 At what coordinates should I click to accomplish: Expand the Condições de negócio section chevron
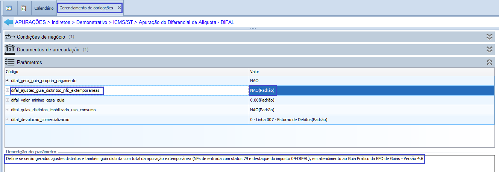(x=489, y=37)
